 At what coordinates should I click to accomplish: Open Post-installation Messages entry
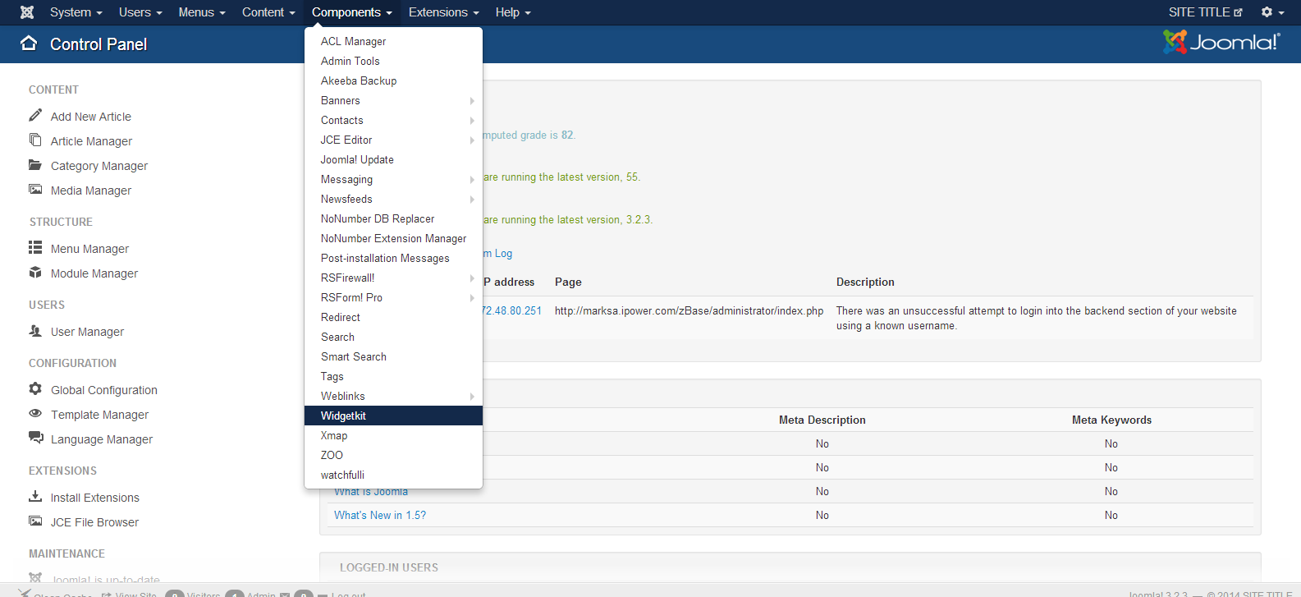(x=393, y=258)
